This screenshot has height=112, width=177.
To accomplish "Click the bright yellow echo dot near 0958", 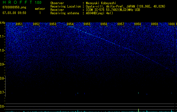I will (138, 93).
